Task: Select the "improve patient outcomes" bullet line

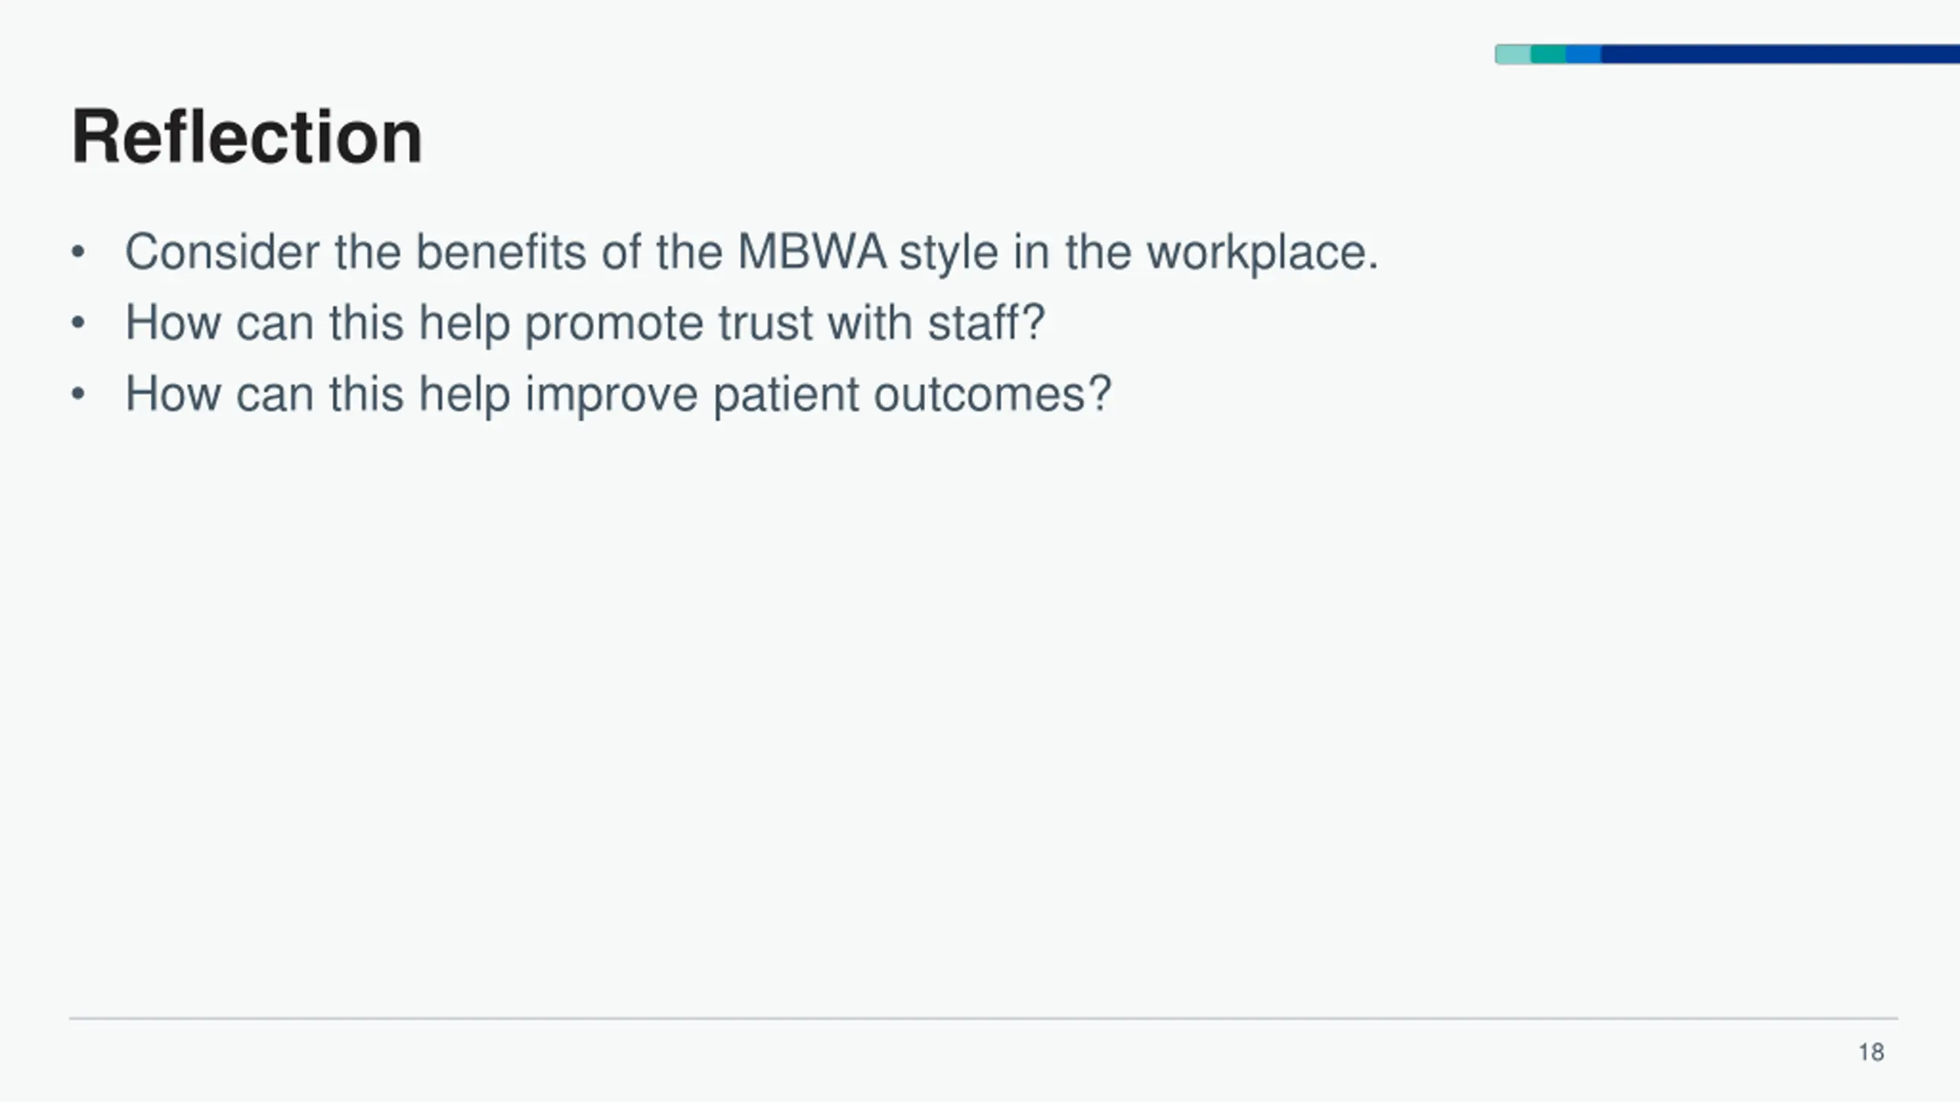Action: click(x=618, y=394)
